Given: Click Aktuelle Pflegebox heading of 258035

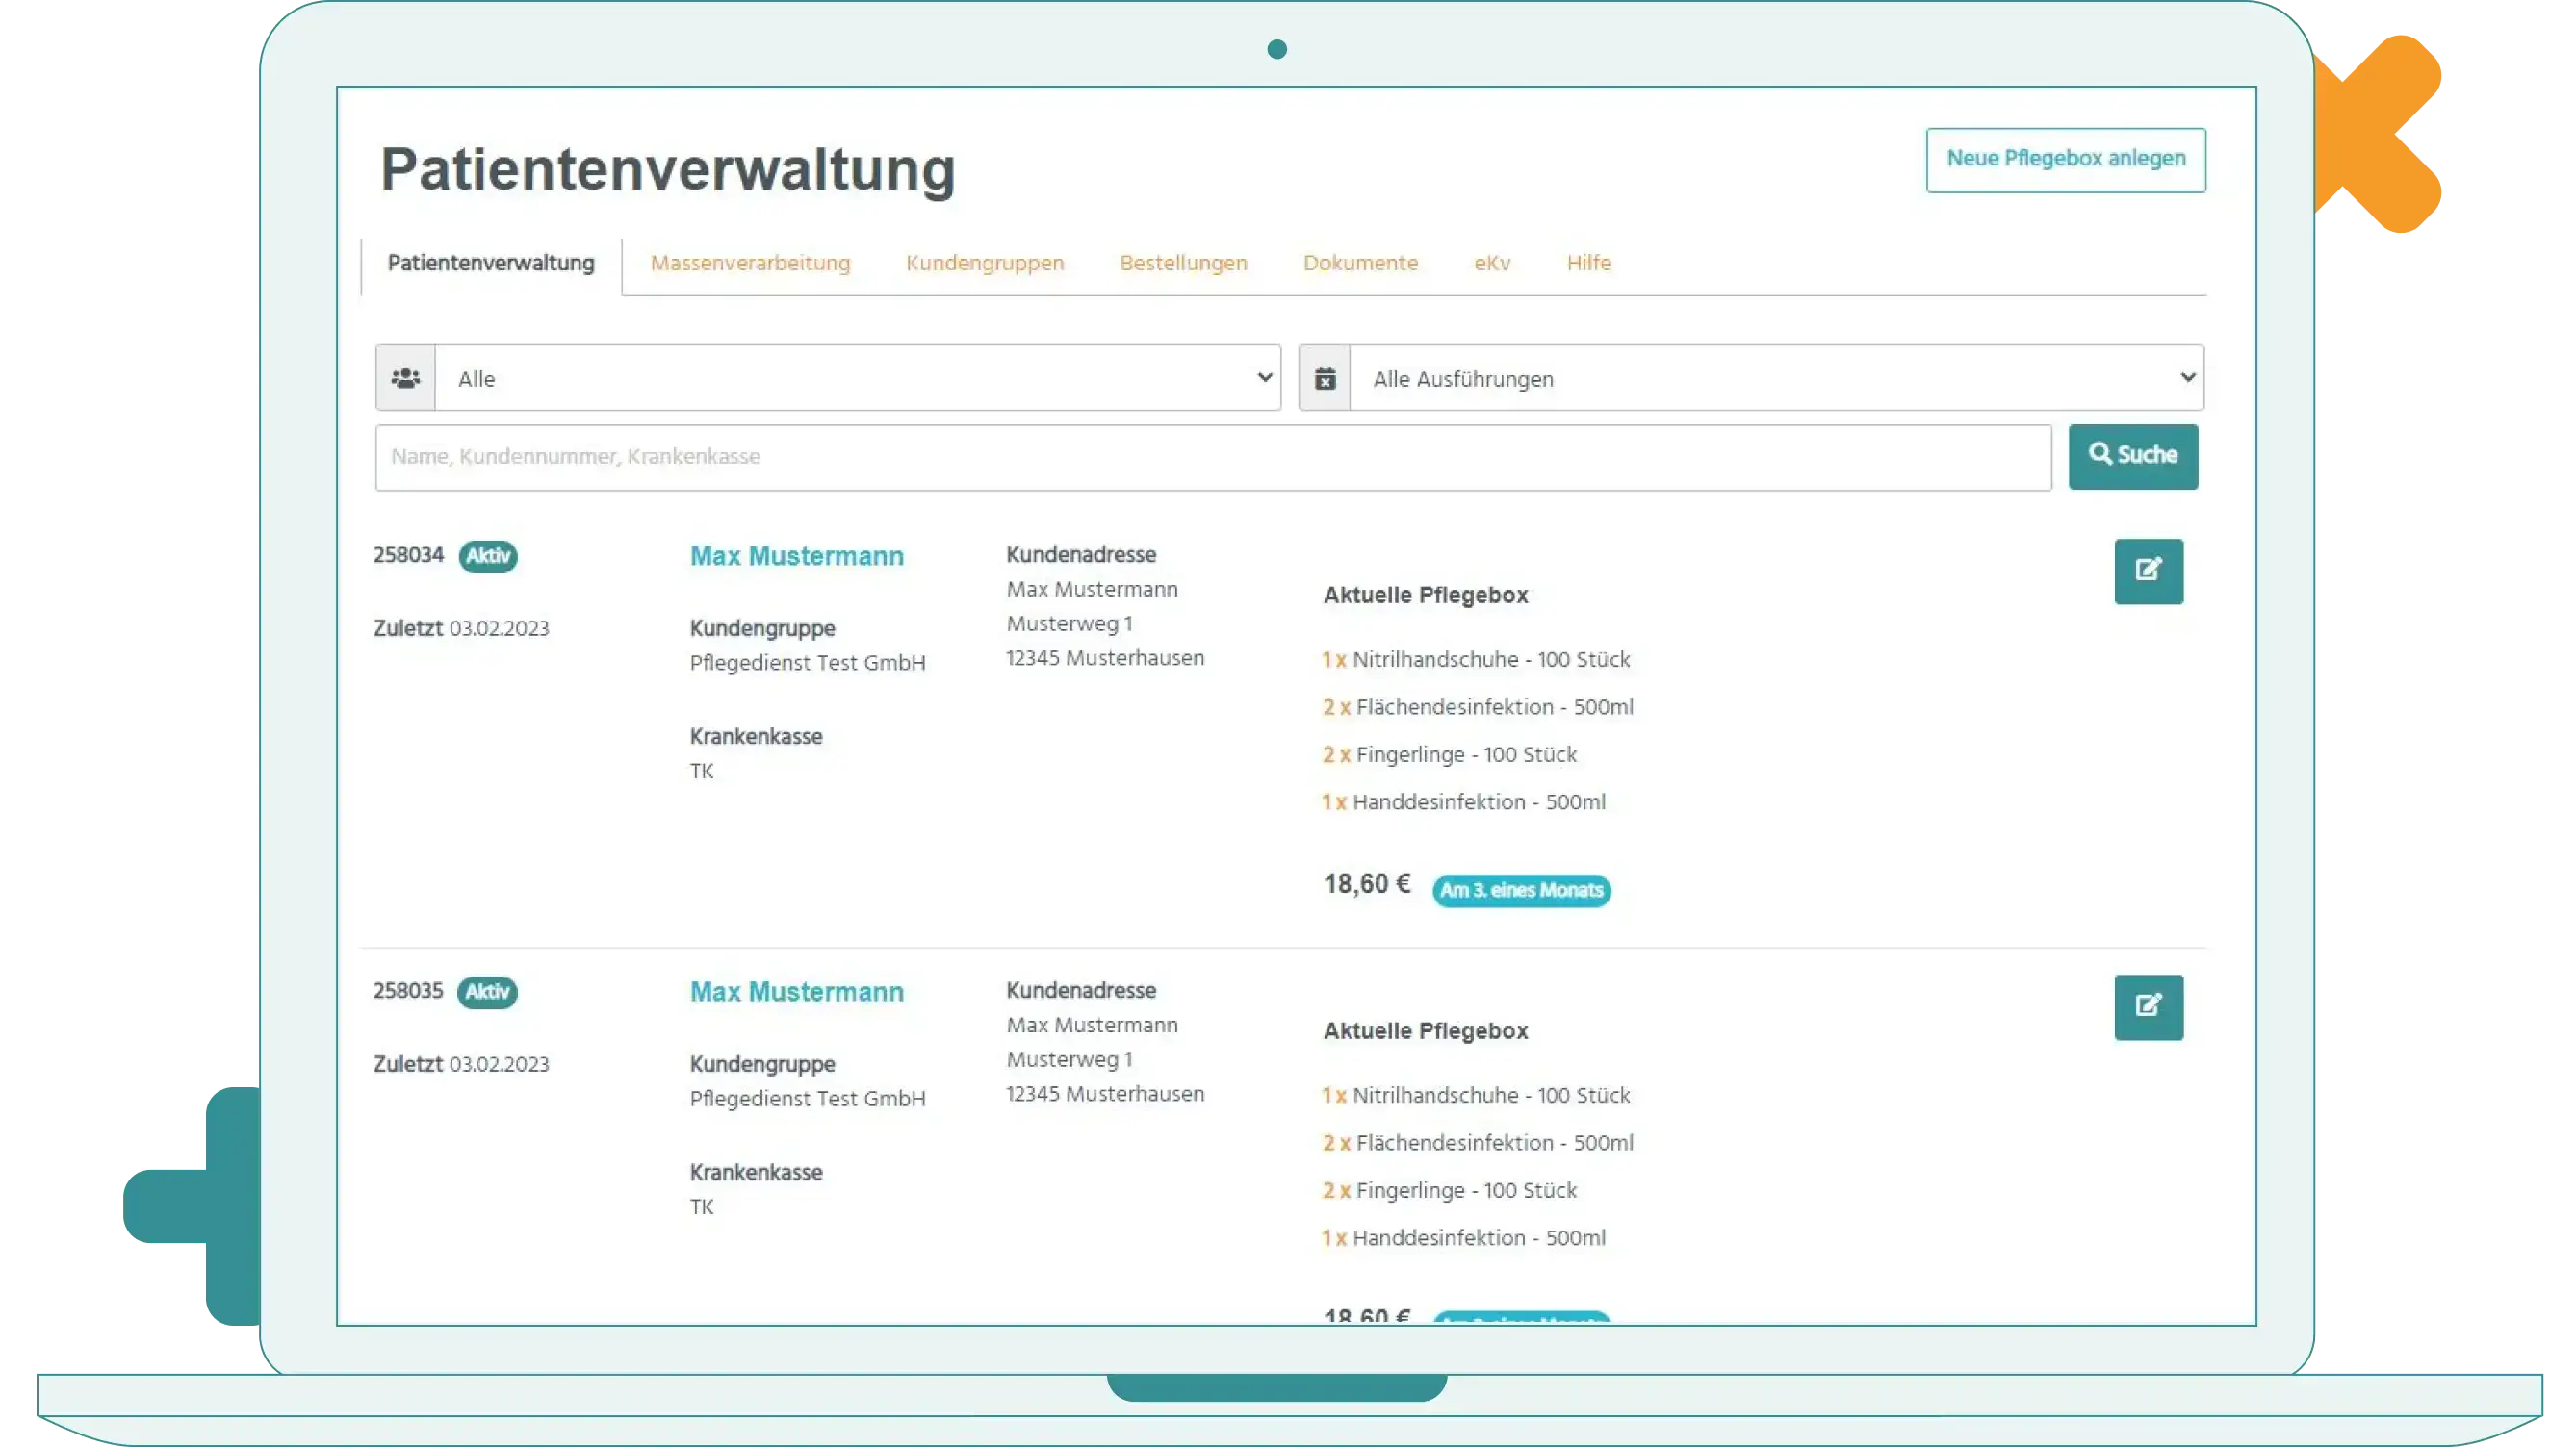Looking at the screenshot, I should pyautogui.click(x=1425, y=1031).
